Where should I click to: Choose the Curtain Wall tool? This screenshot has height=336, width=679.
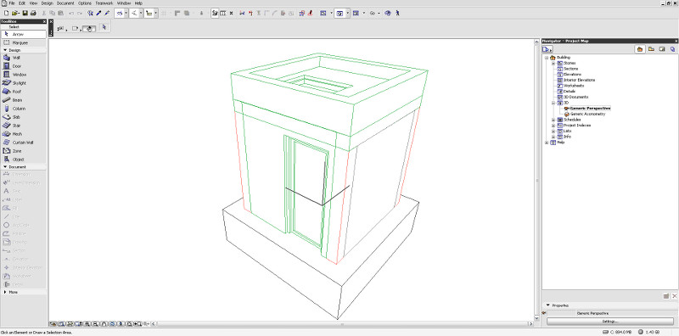tap(24, 142)
